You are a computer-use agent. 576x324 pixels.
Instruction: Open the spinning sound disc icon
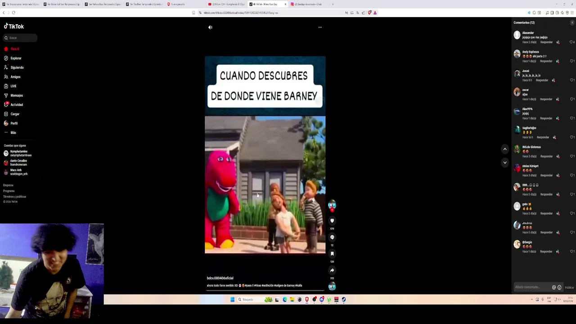point(332,287)
